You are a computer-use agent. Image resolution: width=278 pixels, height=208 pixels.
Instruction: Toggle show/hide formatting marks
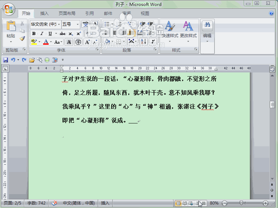tap(152, 42)
